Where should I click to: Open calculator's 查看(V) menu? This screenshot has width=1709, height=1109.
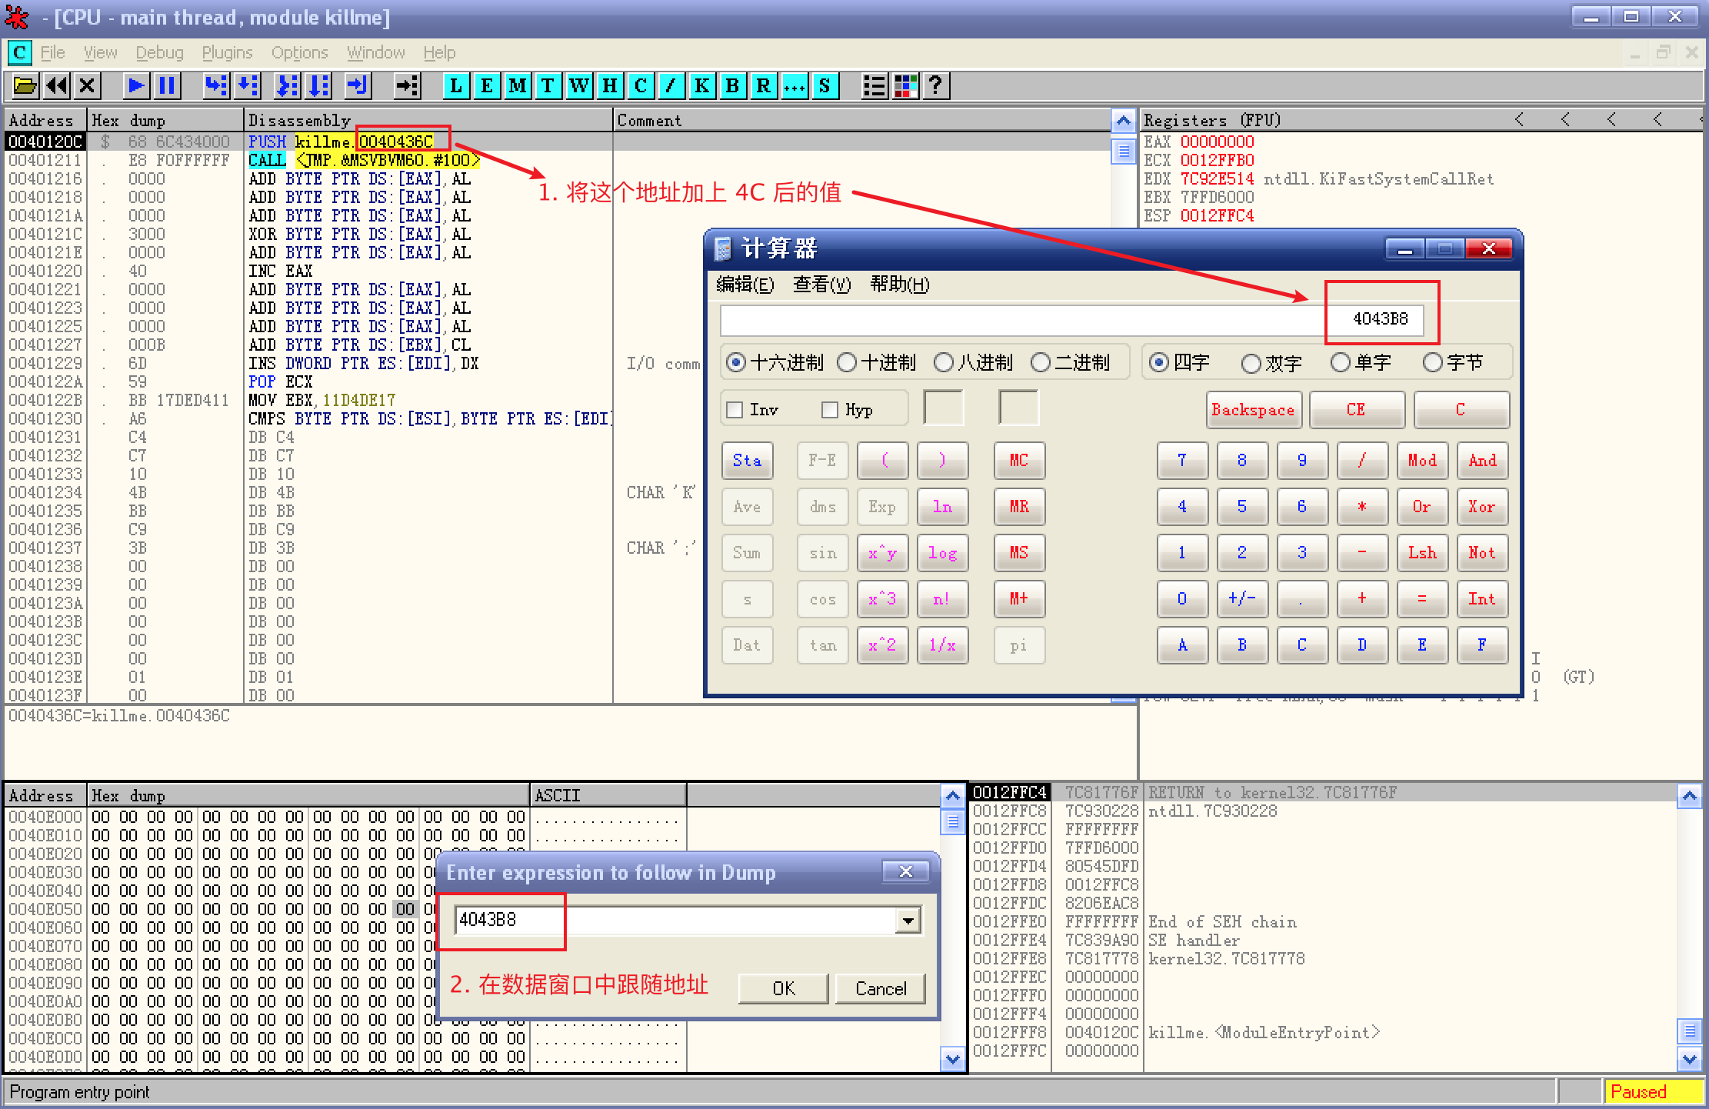821,285
